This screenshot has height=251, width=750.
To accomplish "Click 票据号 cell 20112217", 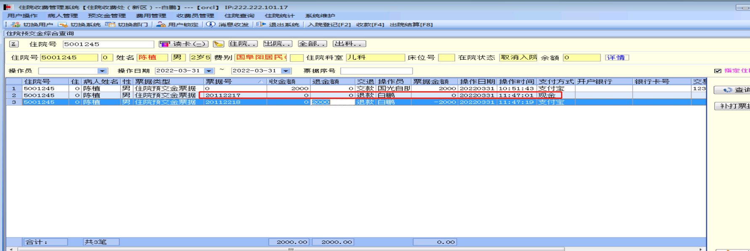I will 235,95.
